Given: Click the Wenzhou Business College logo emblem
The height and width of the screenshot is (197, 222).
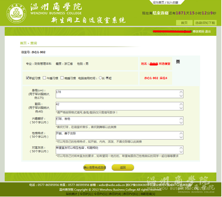Looking at the screenshot, I should 16,14.
